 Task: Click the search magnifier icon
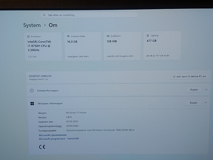[44, 15]
